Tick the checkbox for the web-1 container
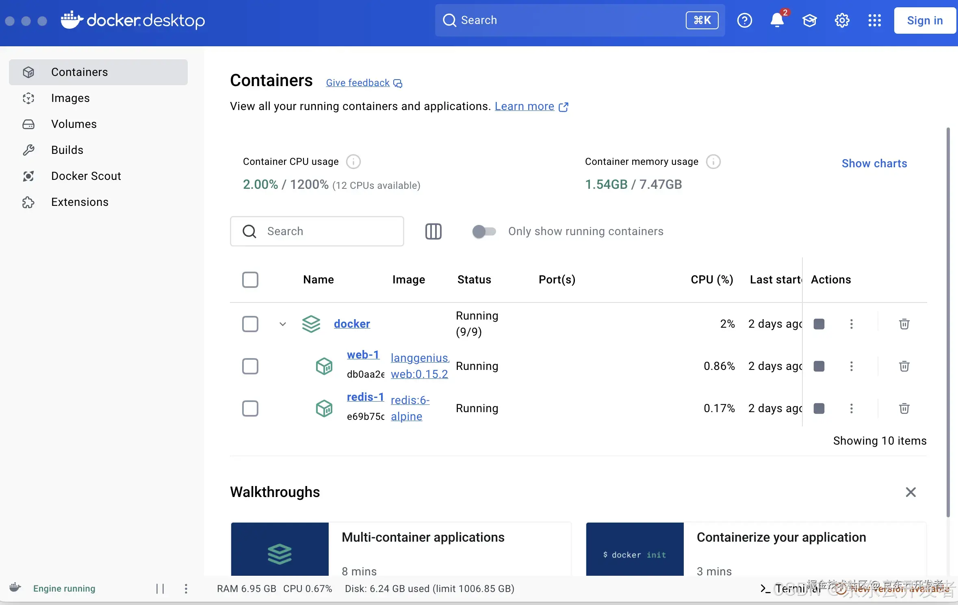This screenshot has width=958, height=605. click(x=250, y=366)
